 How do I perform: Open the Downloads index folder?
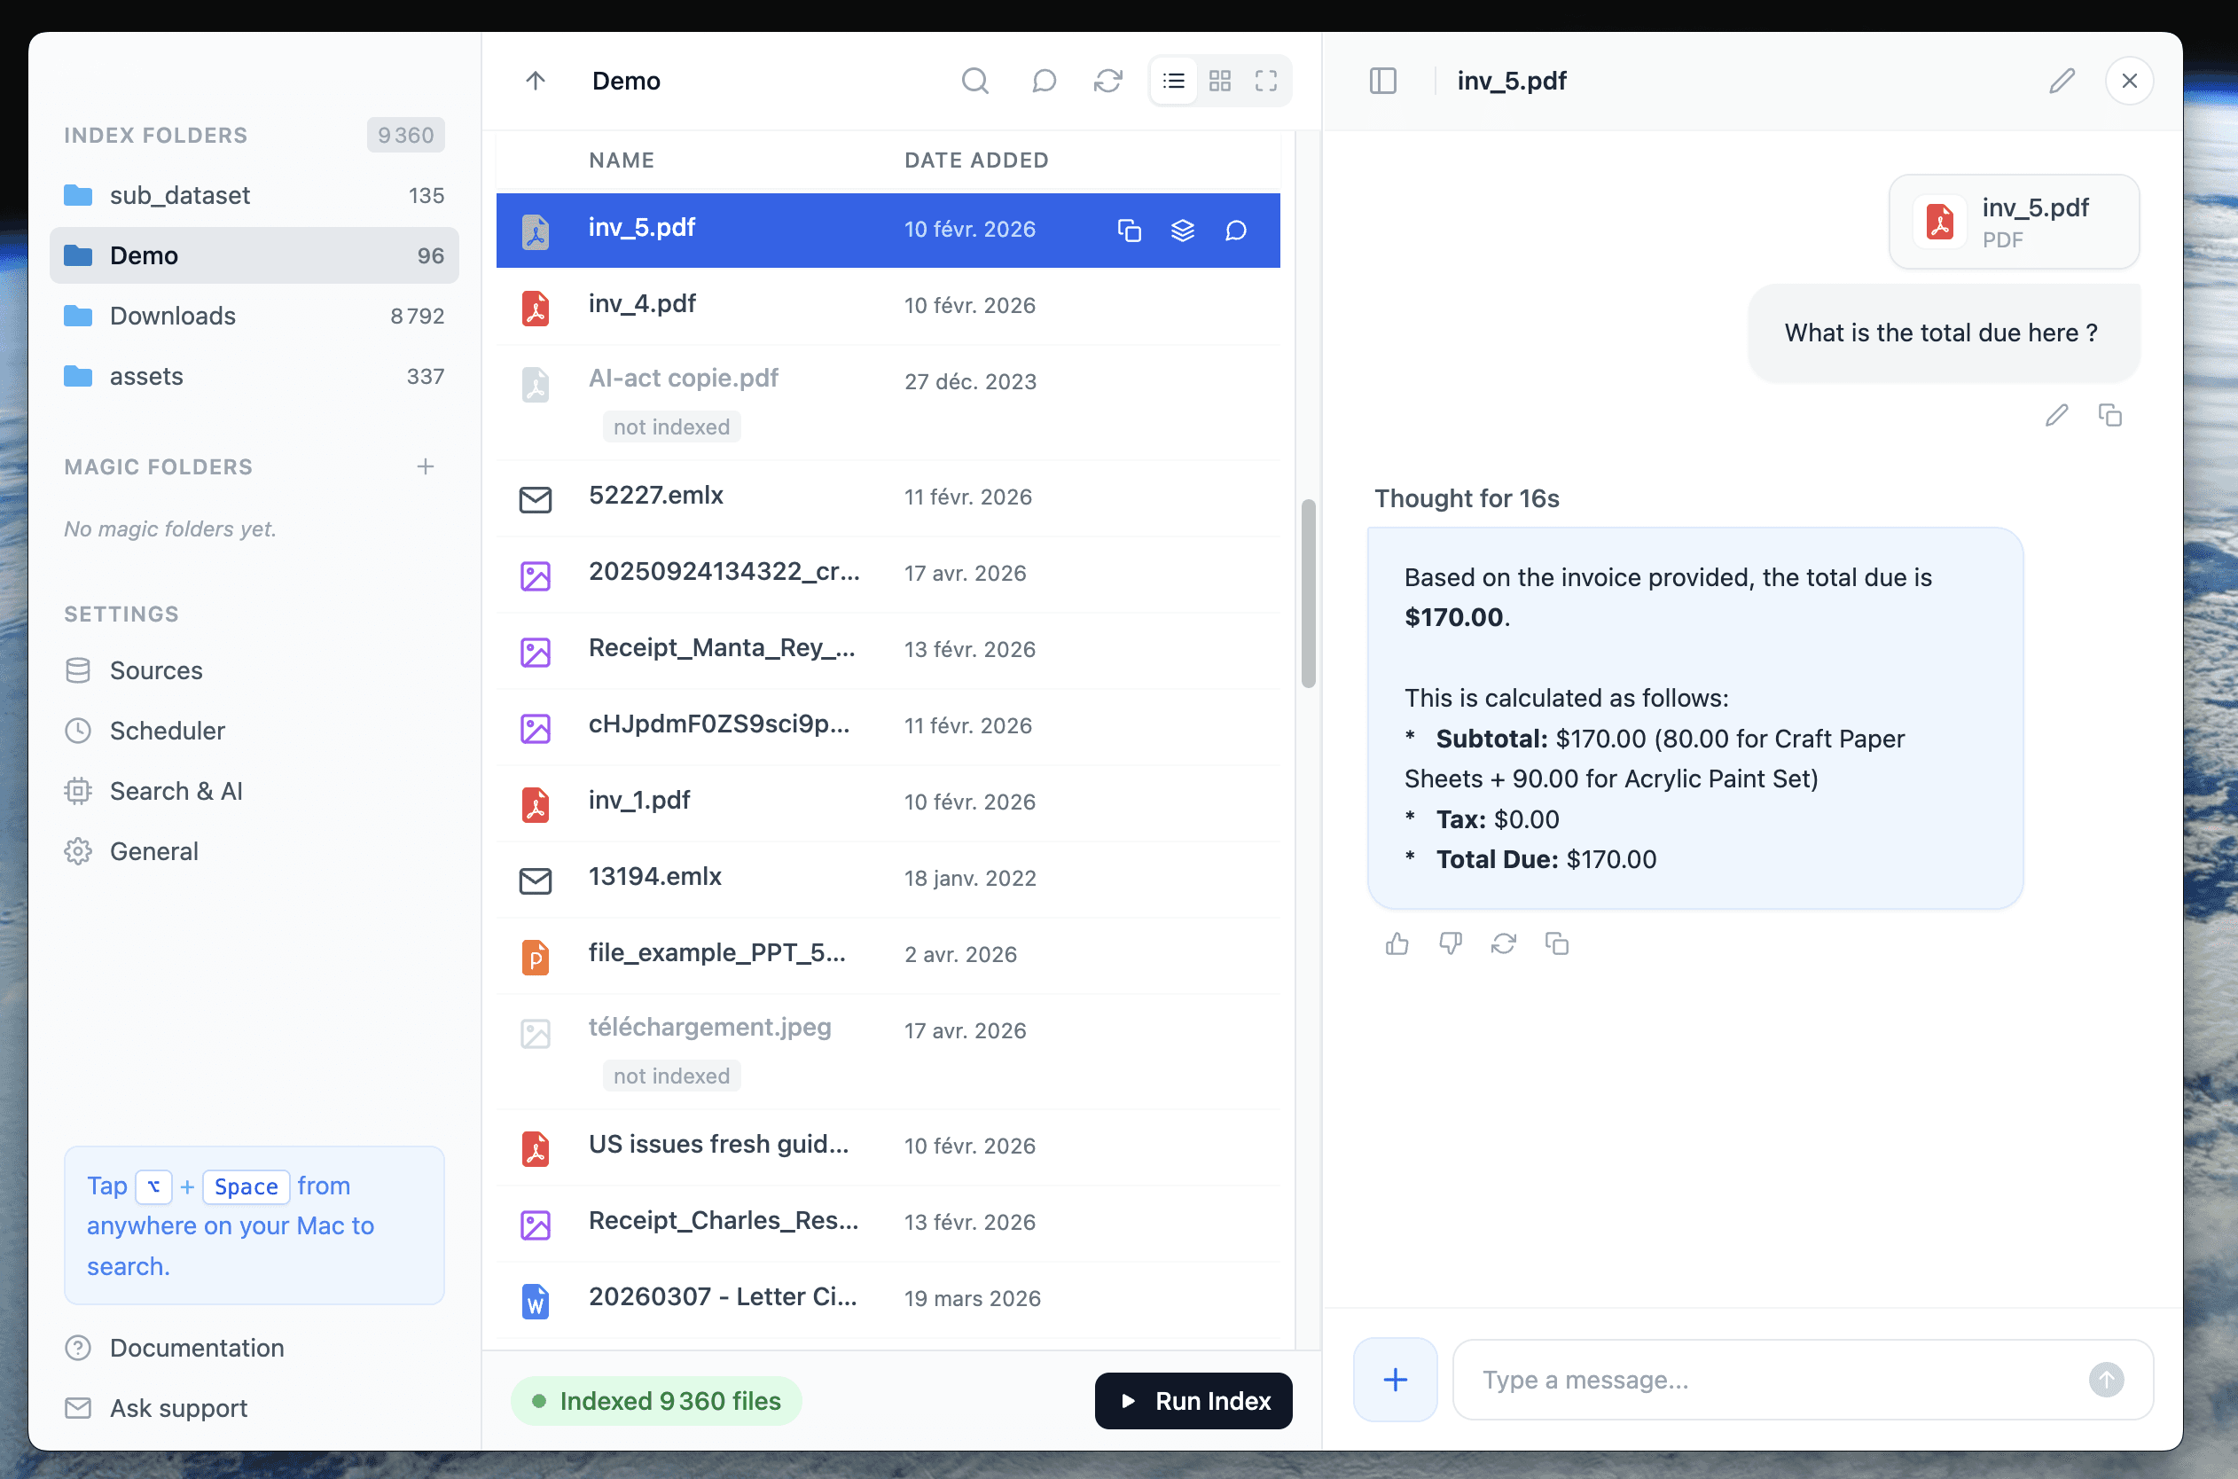pos(173,316)
